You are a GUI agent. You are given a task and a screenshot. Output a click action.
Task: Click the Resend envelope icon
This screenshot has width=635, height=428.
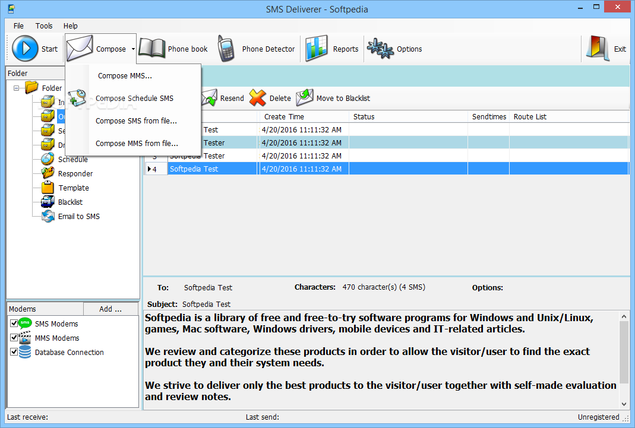point(209,98)
